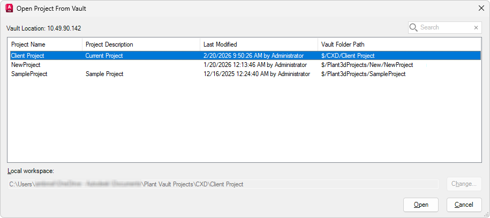Click the Change... workspace button

pyautogui.click(x=464, y=184)
